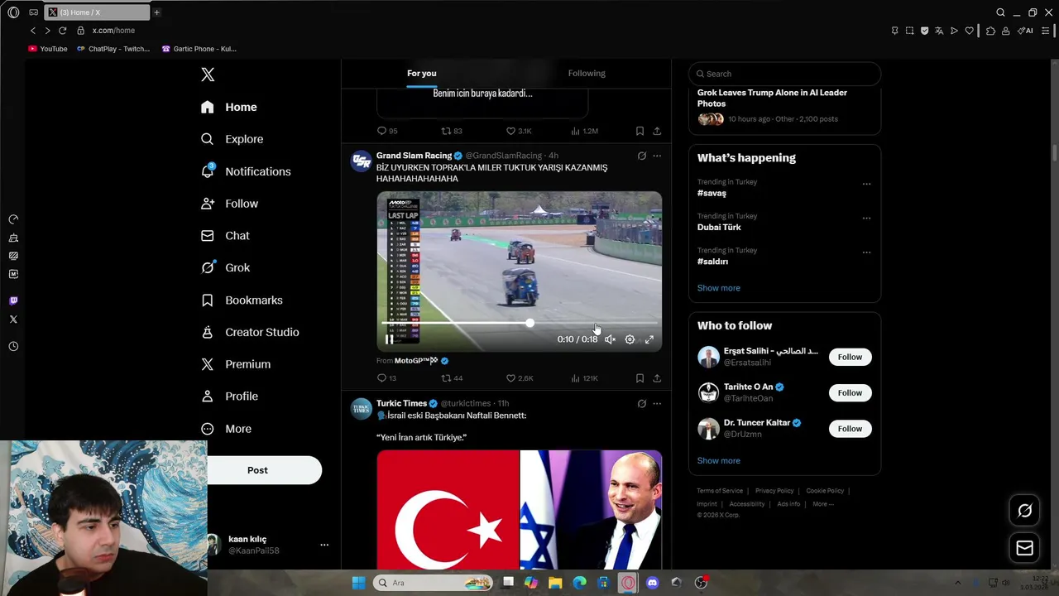Open more options on Grand Slam Racing post
Viewport: 1059px width, 596px height.
tap(657, 156)
